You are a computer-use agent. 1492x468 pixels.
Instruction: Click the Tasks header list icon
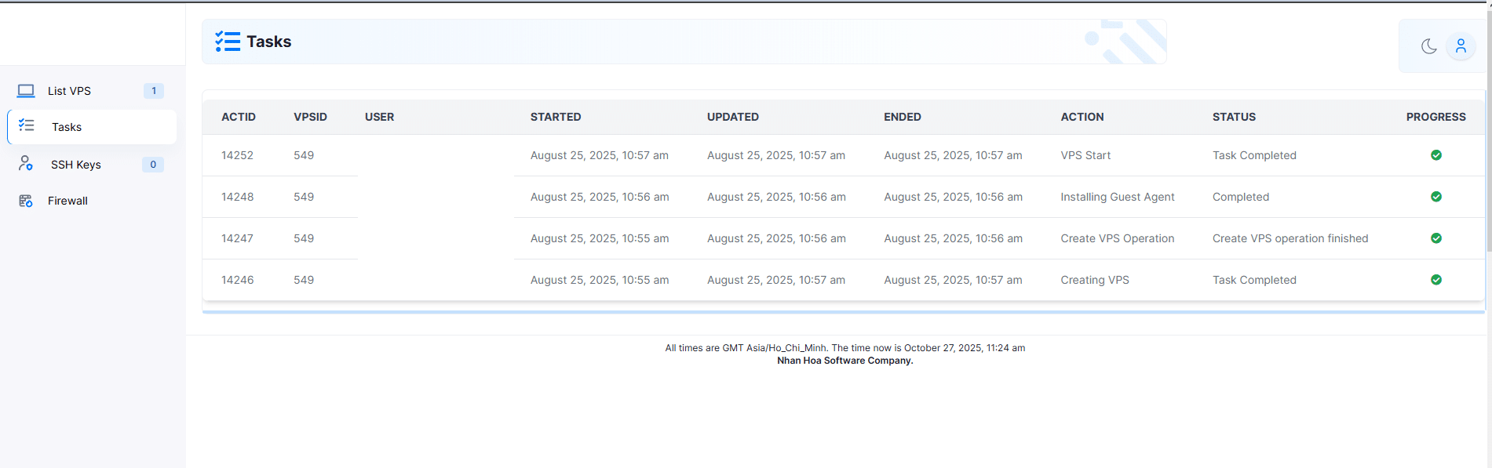[228, 42]
